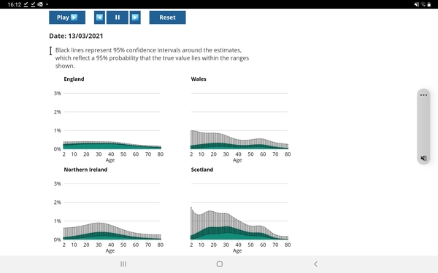
Task: Tap the clock in the status bar
Action: 15,4
